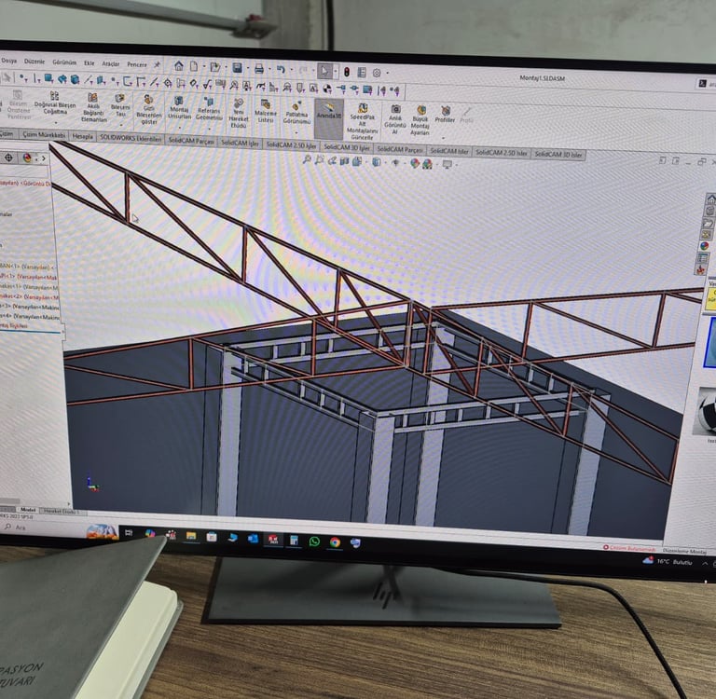Open Google Chrome from the taskbar
Viewport: 716px width, 699px height.
336,541
